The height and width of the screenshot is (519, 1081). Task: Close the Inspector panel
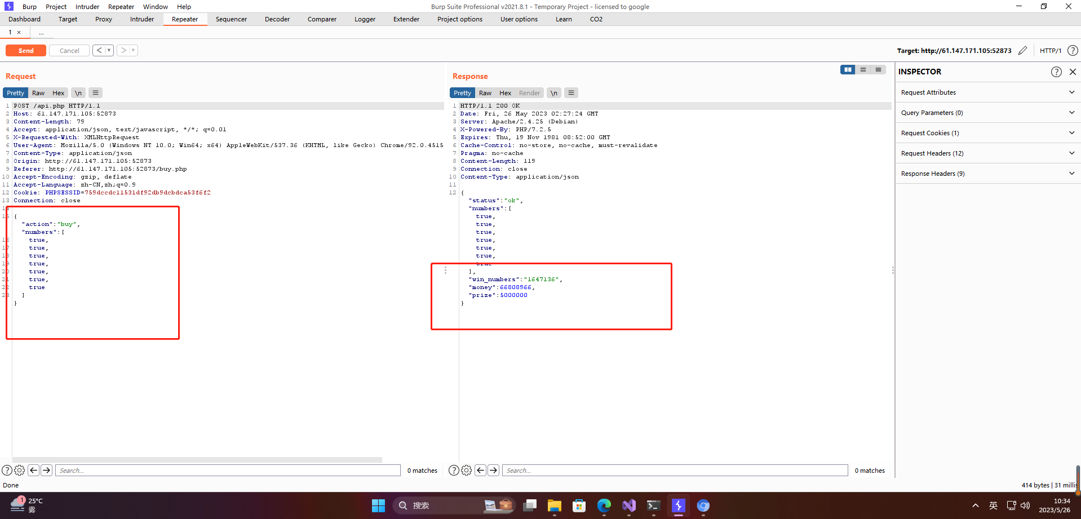[x=1073, y=72]
